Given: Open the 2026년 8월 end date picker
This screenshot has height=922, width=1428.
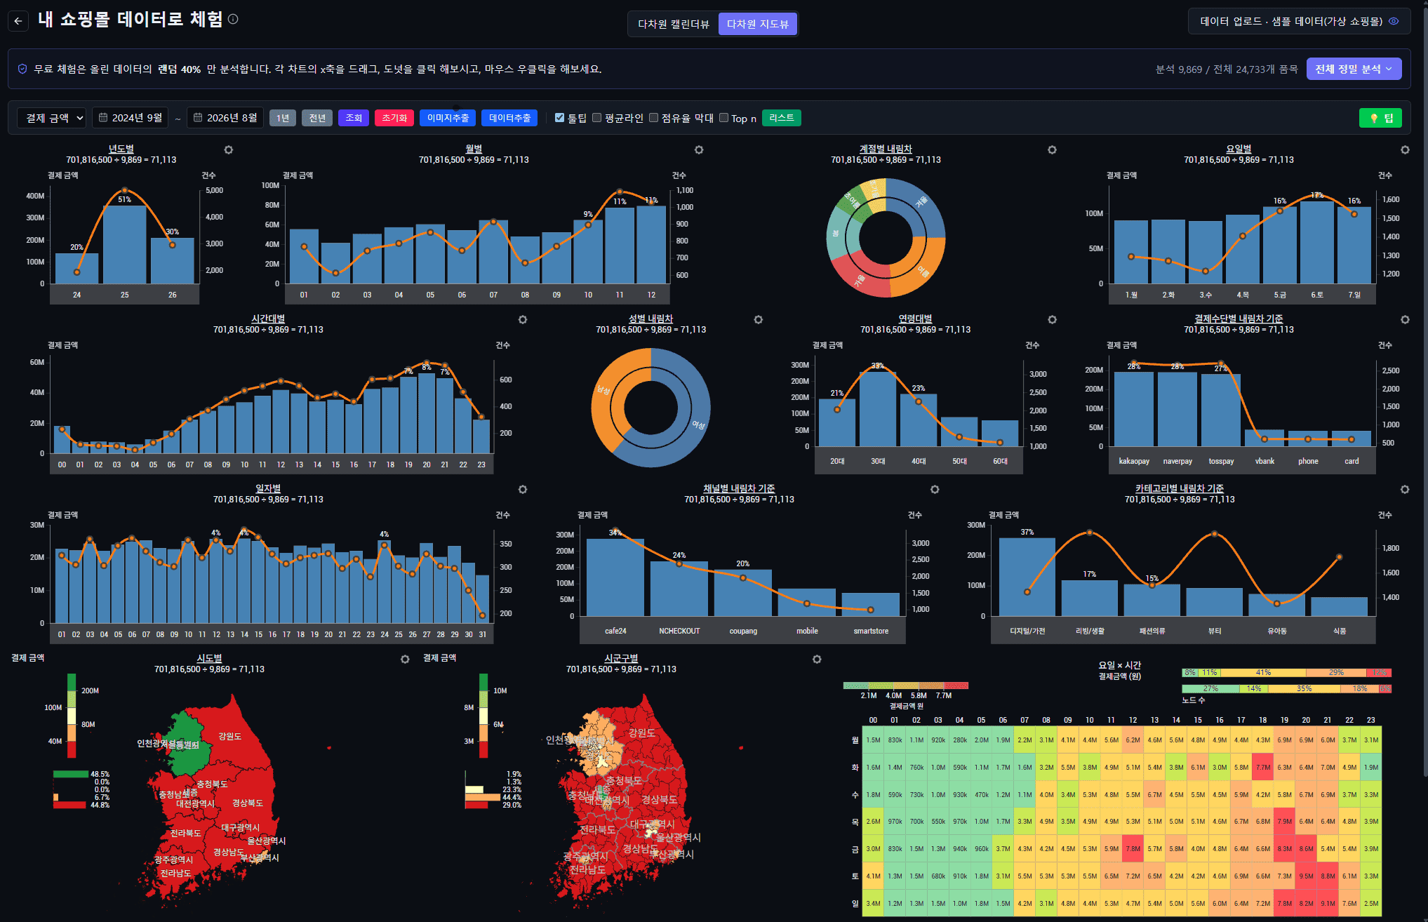Looking at the screenshot, I should coord(225,118).
